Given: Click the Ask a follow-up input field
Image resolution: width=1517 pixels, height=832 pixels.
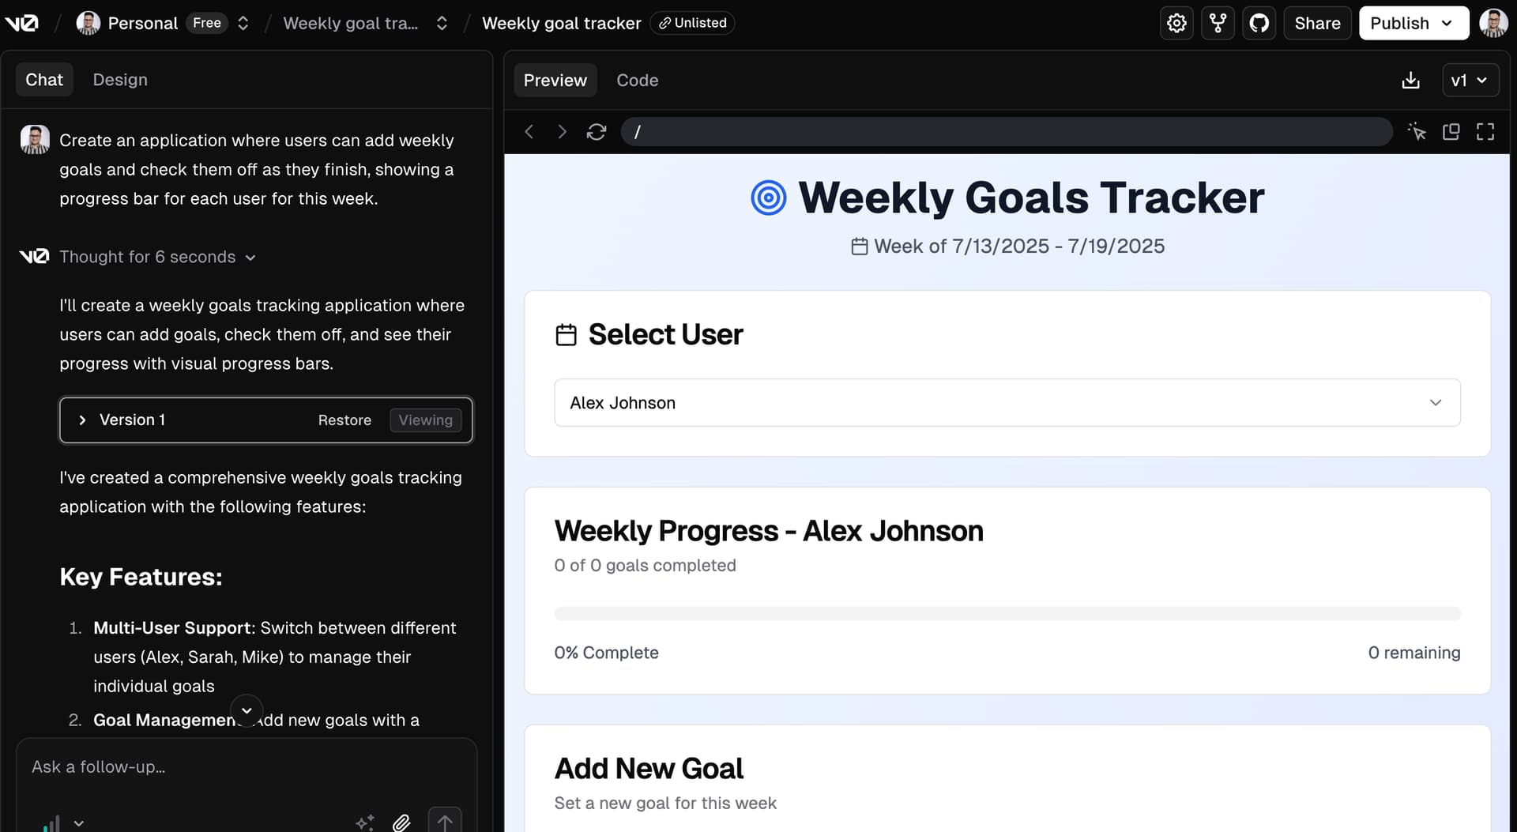Looking at the screenshot, I should coord(247,766).
